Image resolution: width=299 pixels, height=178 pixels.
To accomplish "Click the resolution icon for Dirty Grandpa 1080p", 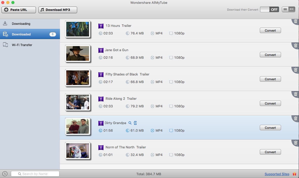I will (x=171, y=130).
